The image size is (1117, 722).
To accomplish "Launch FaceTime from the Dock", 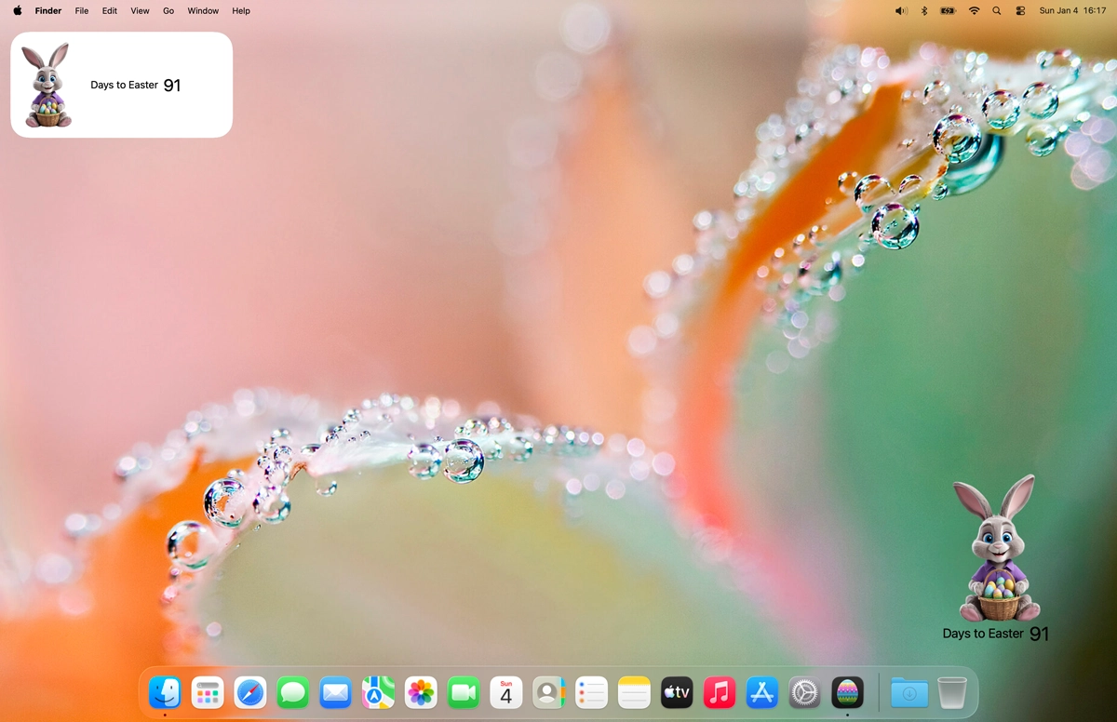I will (x=464, y=692).
